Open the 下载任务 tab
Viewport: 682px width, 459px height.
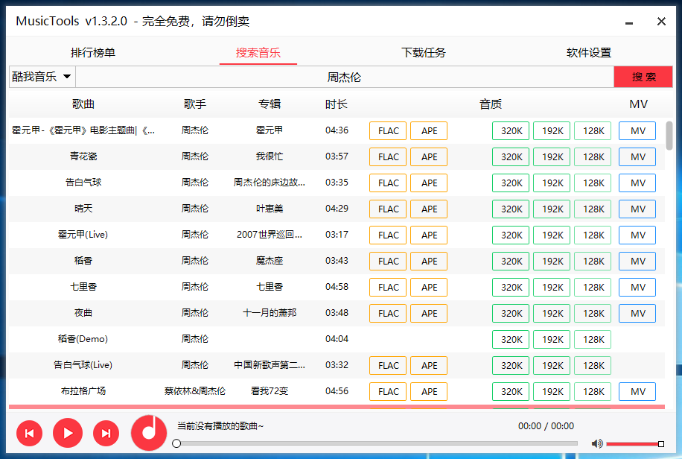[423, 53]
